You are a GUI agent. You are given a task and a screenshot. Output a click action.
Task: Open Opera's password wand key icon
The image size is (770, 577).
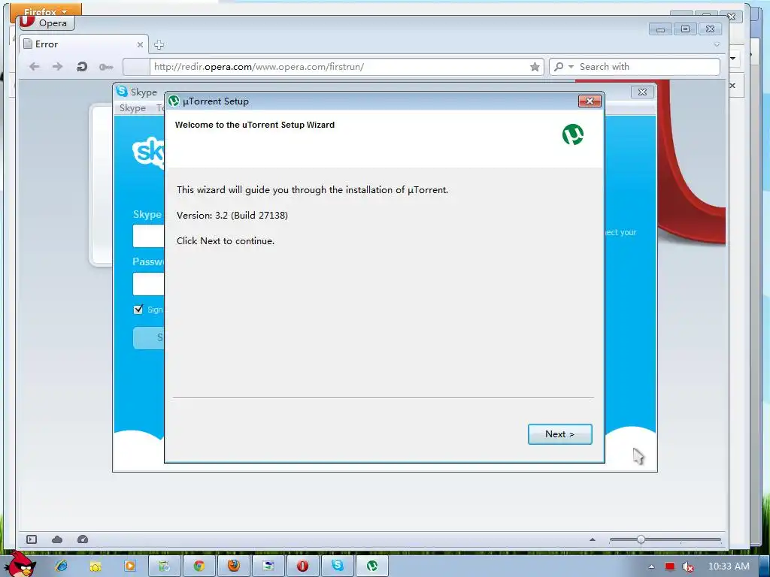[x=106, y=67]
